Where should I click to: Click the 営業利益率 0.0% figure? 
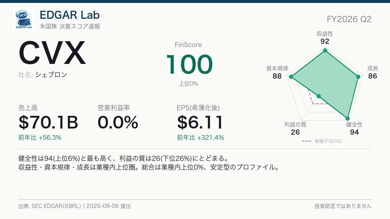(118, 123)
